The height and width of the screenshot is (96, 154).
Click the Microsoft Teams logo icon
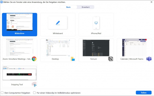click(149, 59)
